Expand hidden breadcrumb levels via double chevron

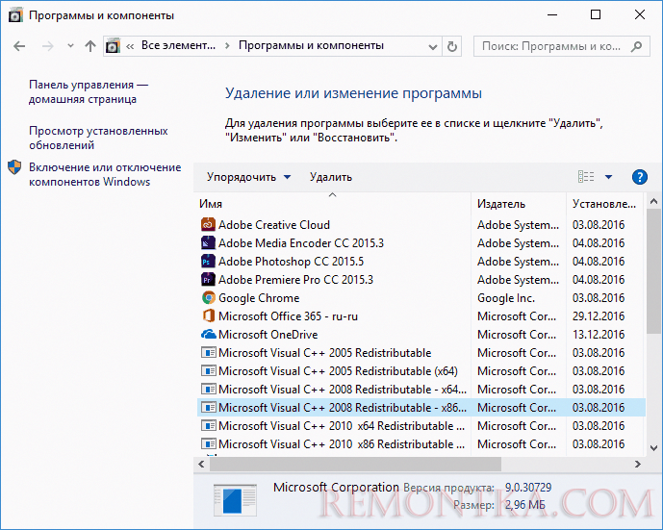click(130, 46)
